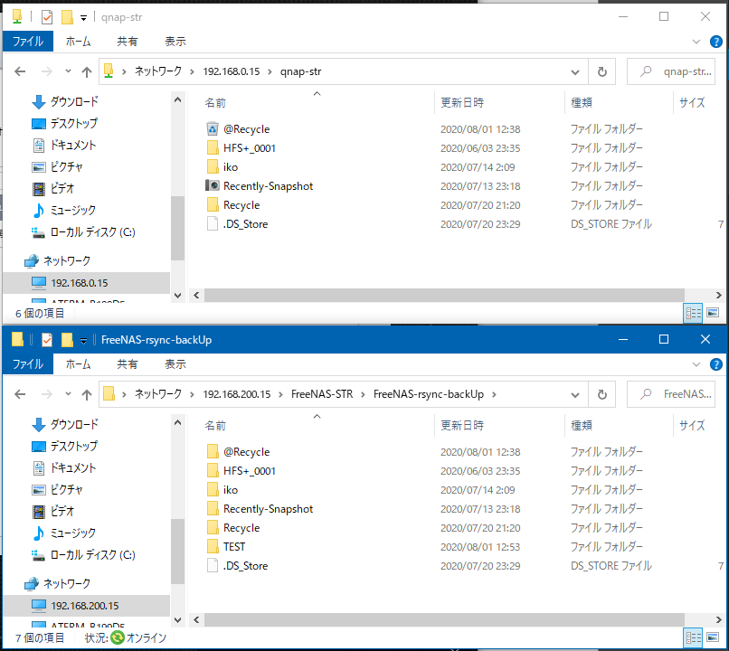Open recent locations dropdown in qnap-str window
Image resolution: width=729 pixels, height=651 pixels.
click(x=69, y=71)
